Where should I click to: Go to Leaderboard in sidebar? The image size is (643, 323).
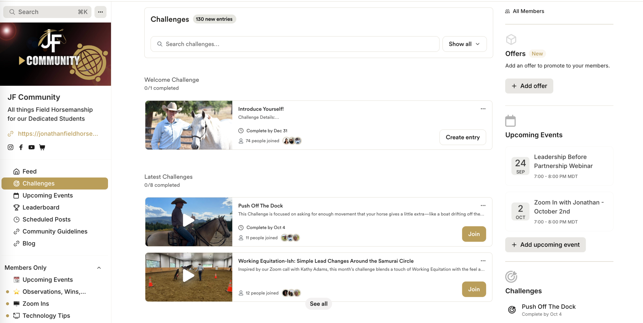(x=41, y=207)
